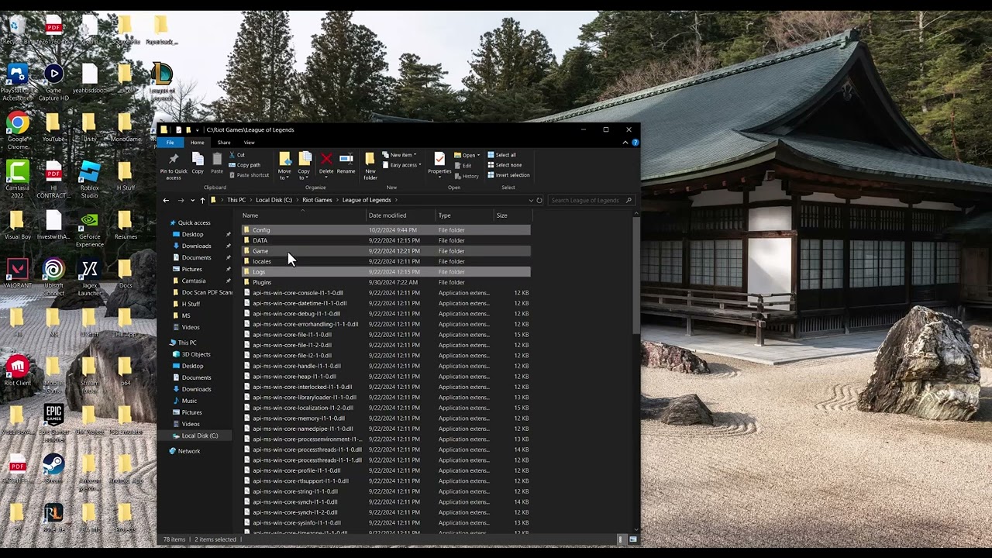Open the Copy to dropdown

point(304,164)
